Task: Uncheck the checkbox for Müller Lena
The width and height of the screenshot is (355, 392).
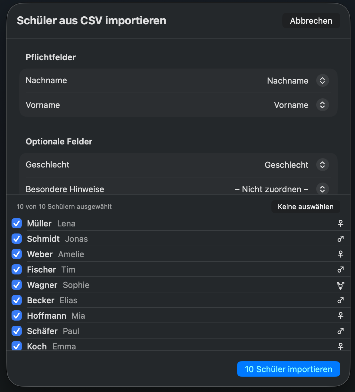Action: click(16, 223)
